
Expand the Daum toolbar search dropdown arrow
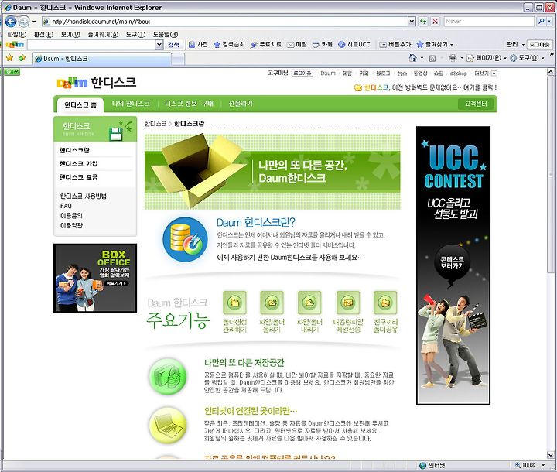(x=159, y=44)
